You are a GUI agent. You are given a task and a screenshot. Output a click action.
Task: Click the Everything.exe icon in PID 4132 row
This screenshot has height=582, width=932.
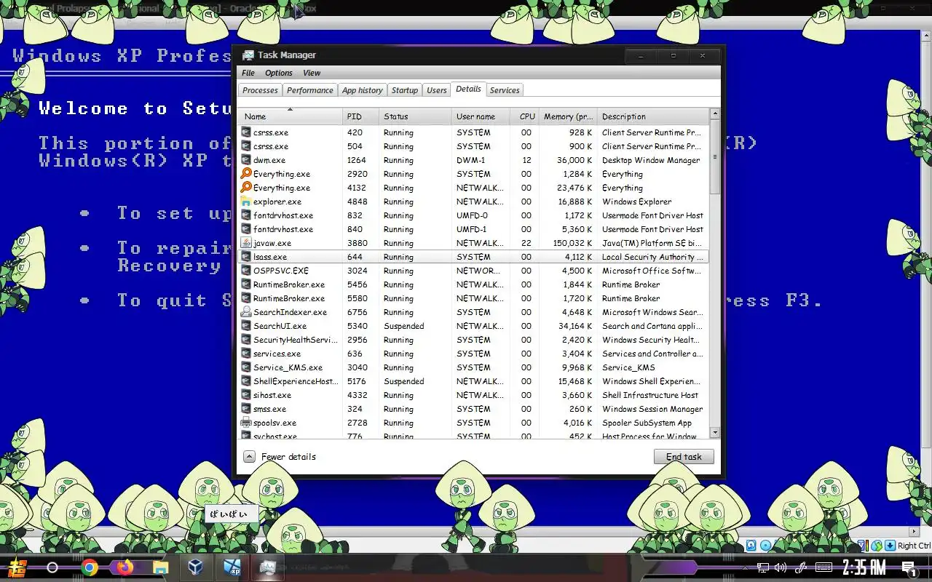tap(246, 188)
